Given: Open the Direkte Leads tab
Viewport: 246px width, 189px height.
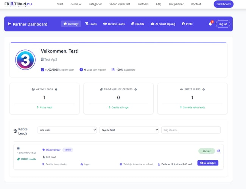Looking at the screenshot, I should coord(114,24).
